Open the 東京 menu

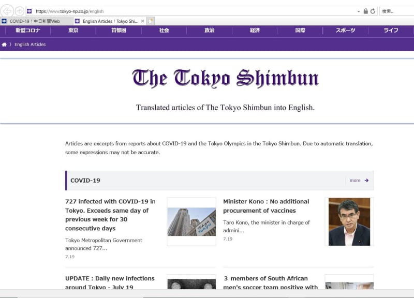[73, 31]
